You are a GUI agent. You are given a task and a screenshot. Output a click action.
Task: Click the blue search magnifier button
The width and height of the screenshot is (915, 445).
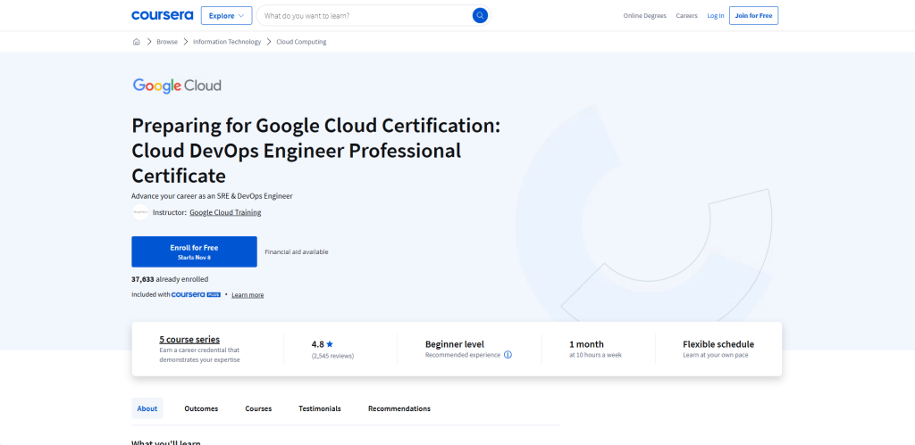tap(480, 16)
